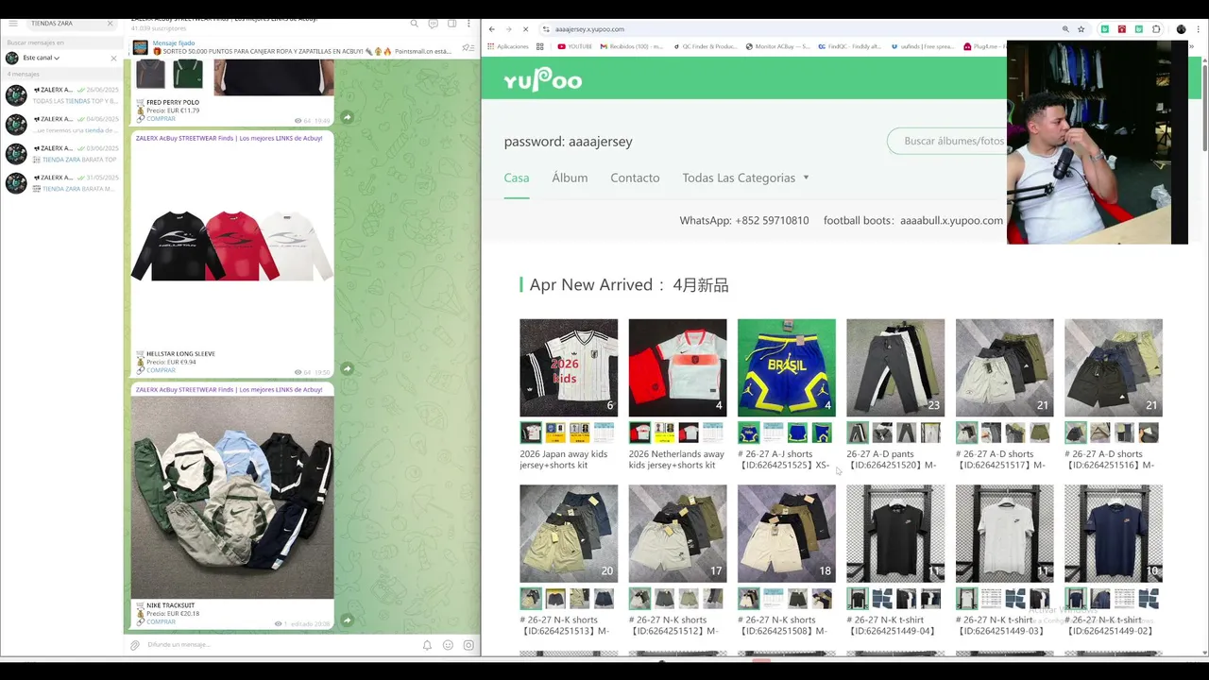Image resolution: width=1209 pixels, height=680 pixels.
Task: Select the Contacto tab
Action: 635,178
